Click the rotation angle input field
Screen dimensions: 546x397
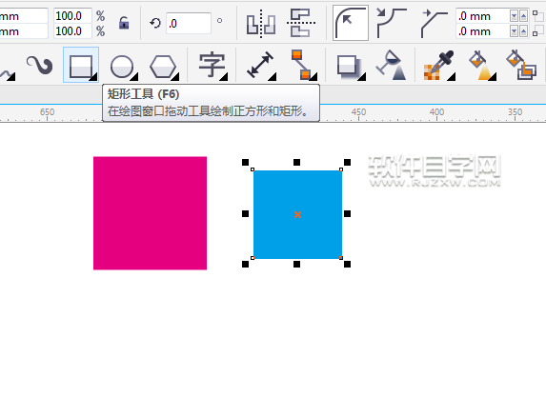[189, 23]
